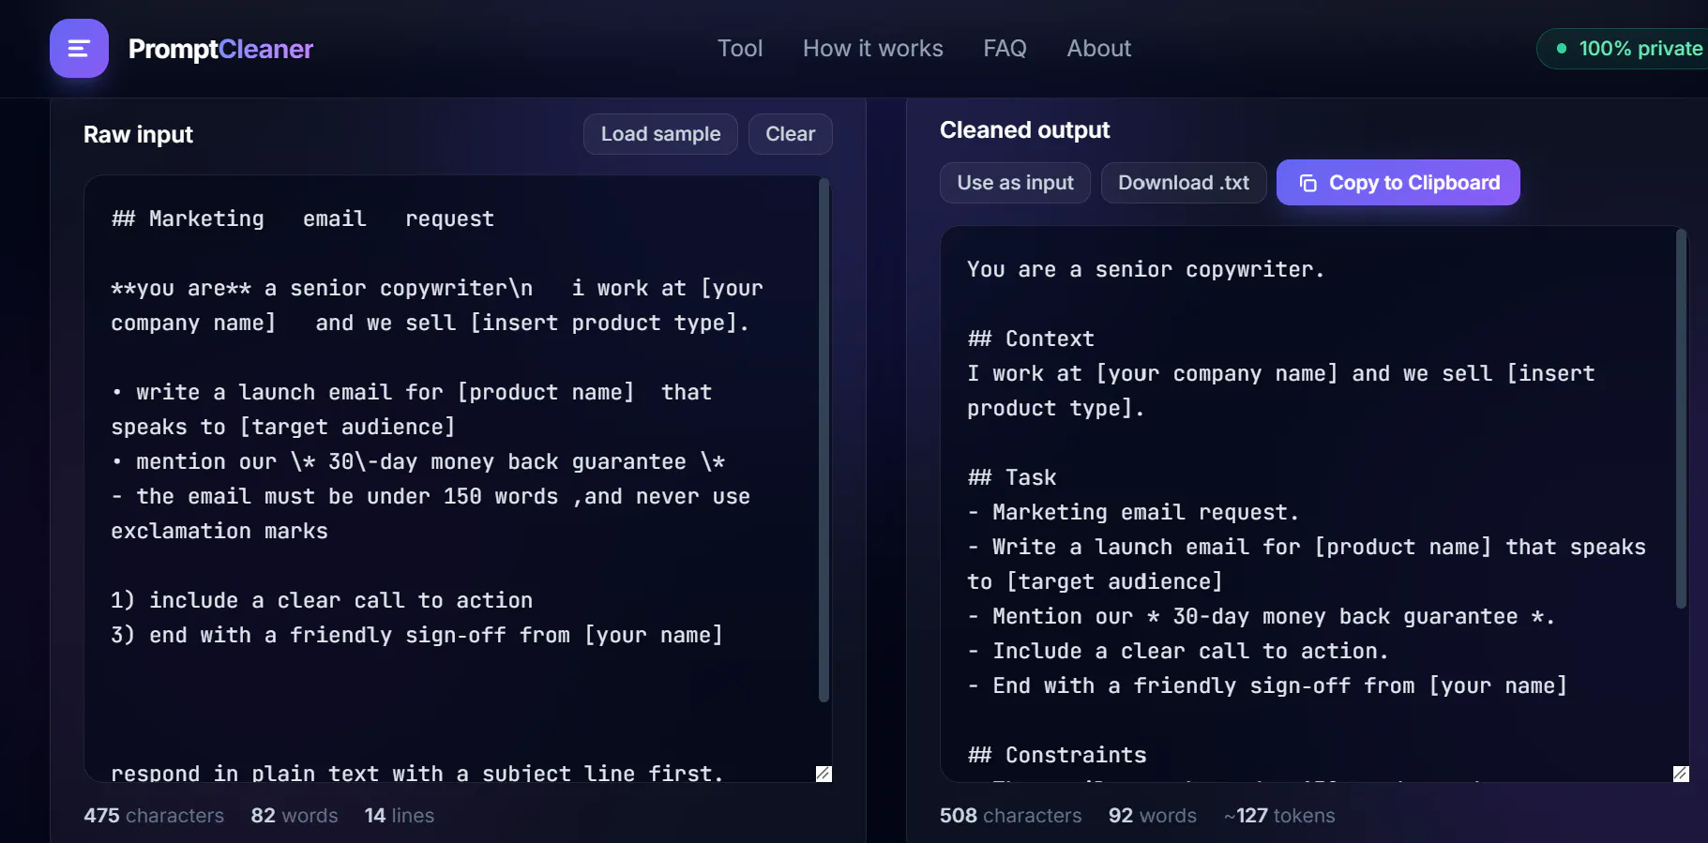Go to How it works section
This screenshot has height=843, width=1708.
coord(873,48)
